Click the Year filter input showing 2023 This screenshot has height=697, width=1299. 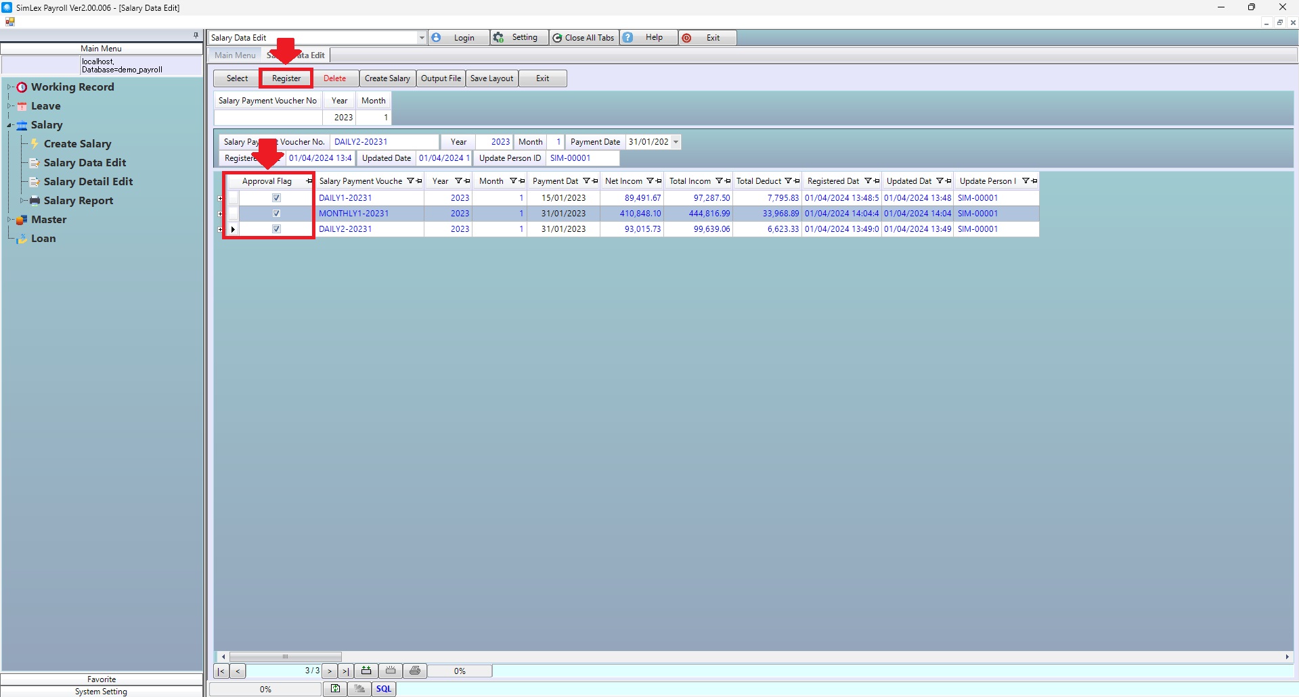pos(339,118)
